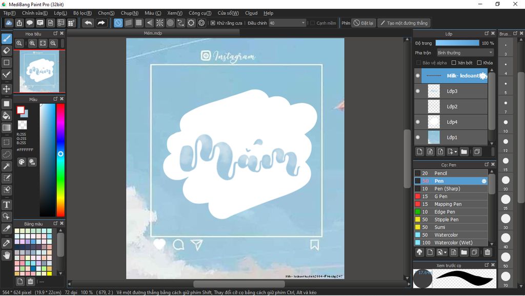Open the Bộ lọc menu

click(83, 13)
